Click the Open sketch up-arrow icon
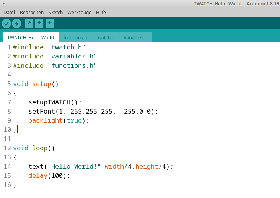Screen dimensions: 280x198 click(39, 24)
